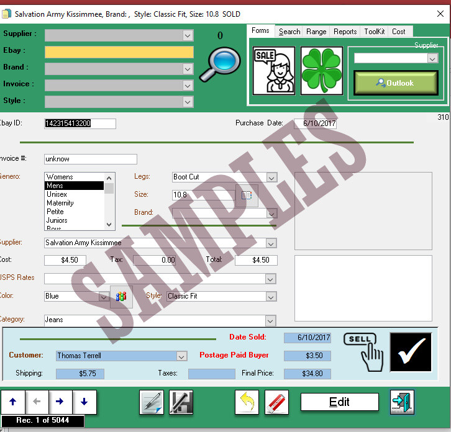Open the Legs Boot Cut dropdown
Image resolution: width=451 pixels, height=432 pixels.
(x=271, y=178)
